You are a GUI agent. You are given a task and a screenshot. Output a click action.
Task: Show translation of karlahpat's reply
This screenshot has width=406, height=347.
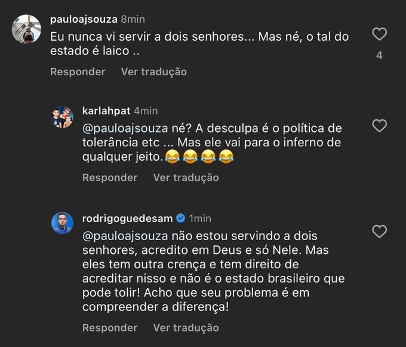click(x=186, y=177)
